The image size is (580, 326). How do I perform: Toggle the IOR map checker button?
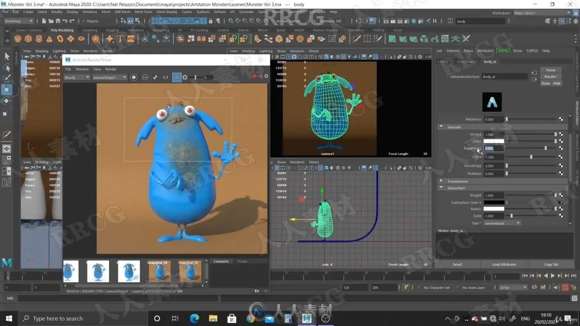[x=561, y=157]
